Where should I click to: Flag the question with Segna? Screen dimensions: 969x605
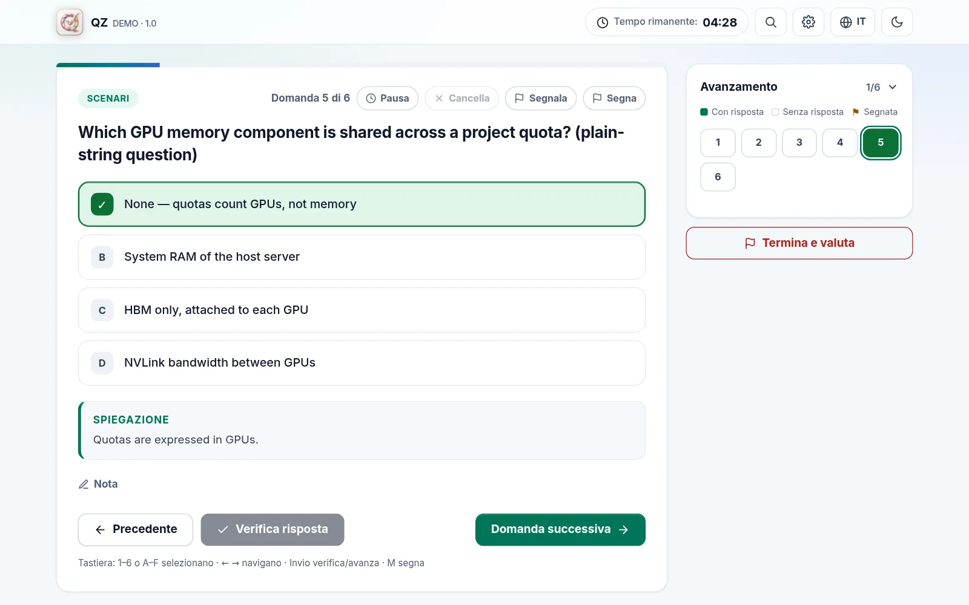click(614, 98)
